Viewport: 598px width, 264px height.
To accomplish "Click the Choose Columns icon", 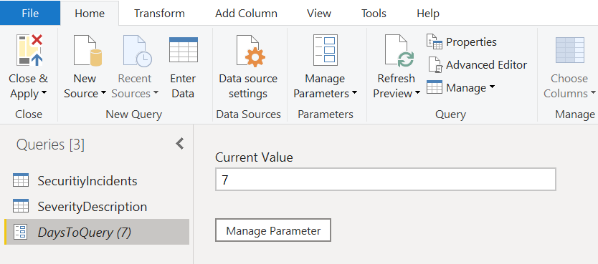I will pos(570,50).
